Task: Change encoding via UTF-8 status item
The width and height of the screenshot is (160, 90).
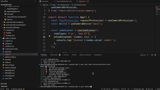Action: [x=123, y=89]
